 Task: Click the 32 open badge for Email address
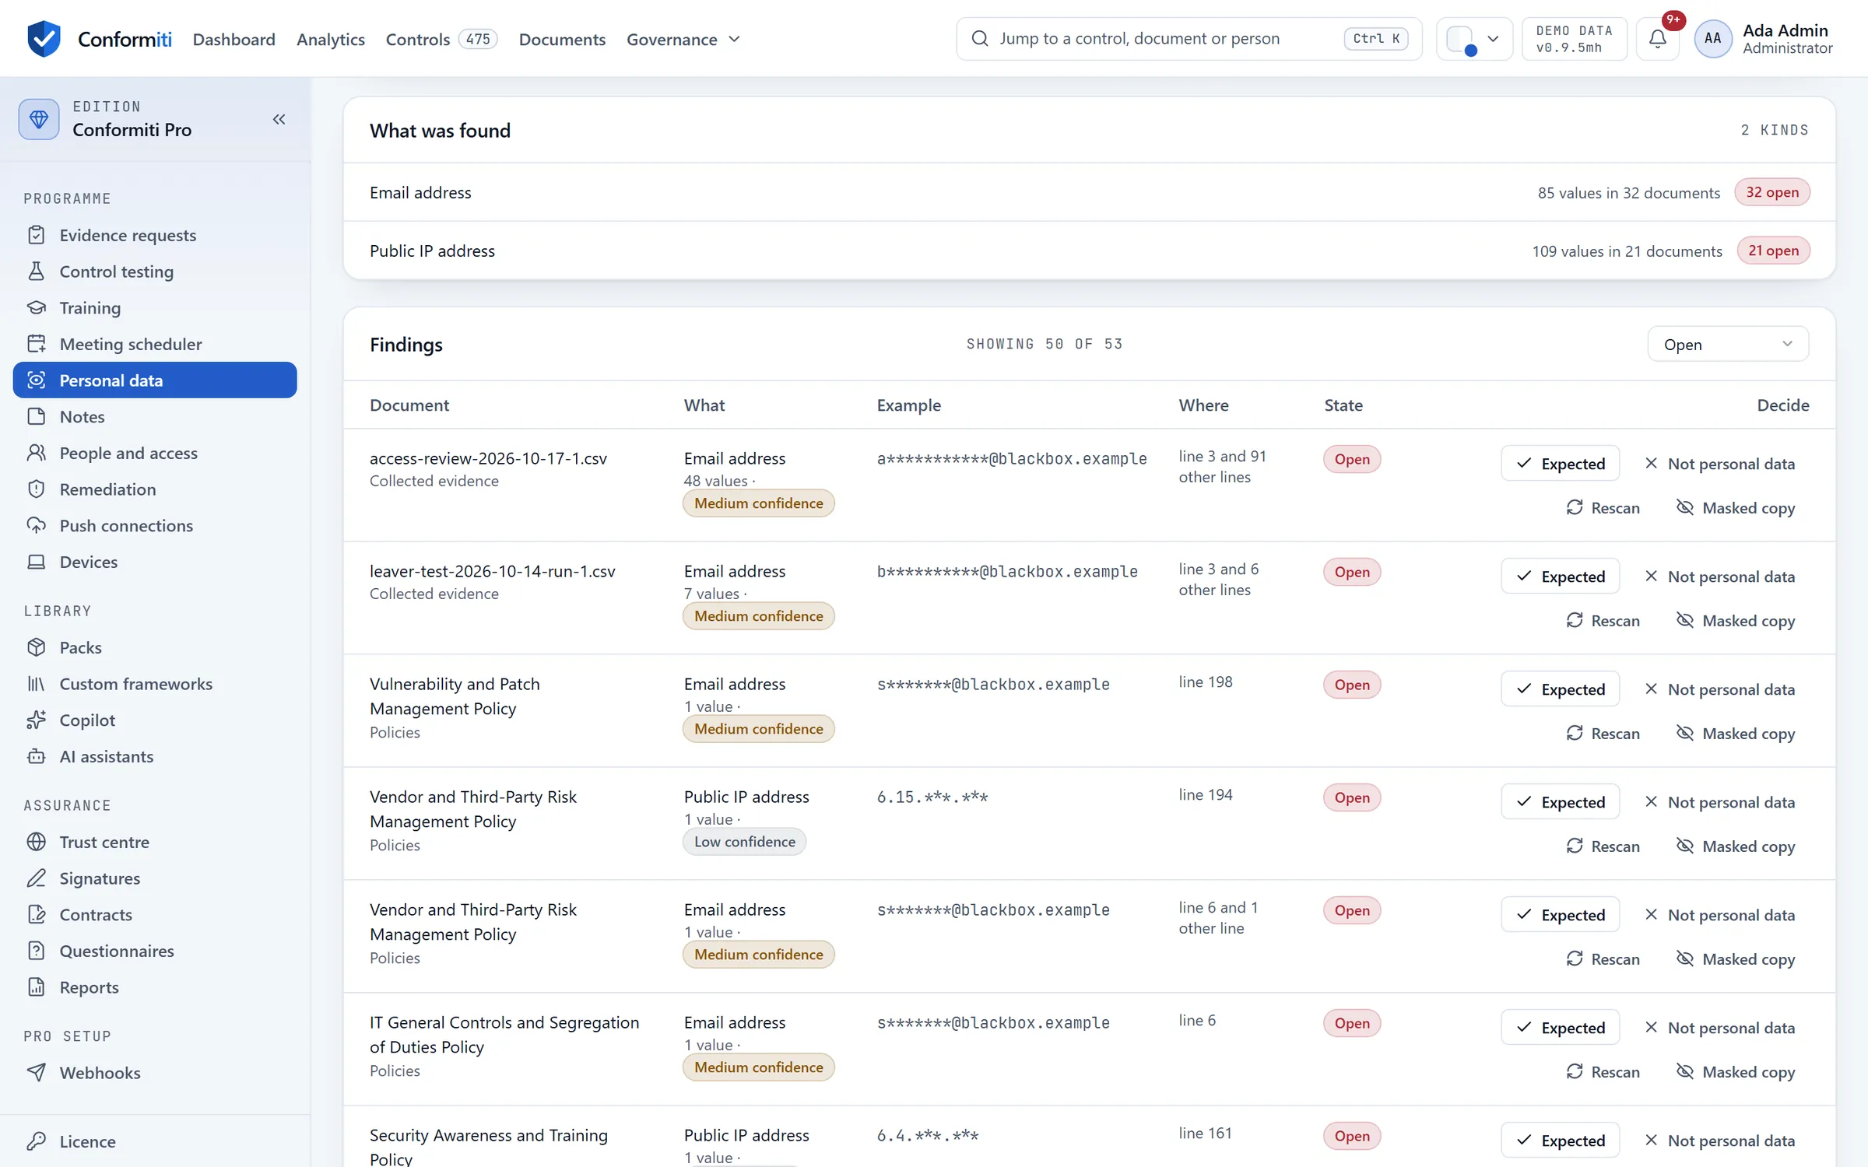[x=1771, y=192]
